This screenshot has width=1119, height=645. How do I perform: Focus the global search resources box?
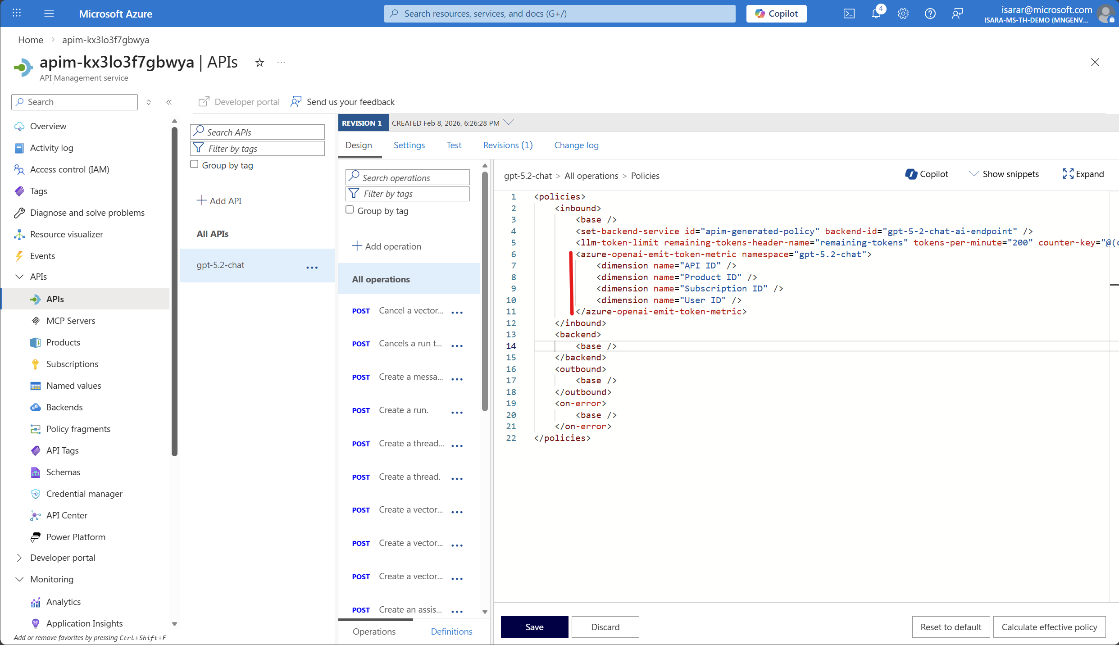point(559,14)
